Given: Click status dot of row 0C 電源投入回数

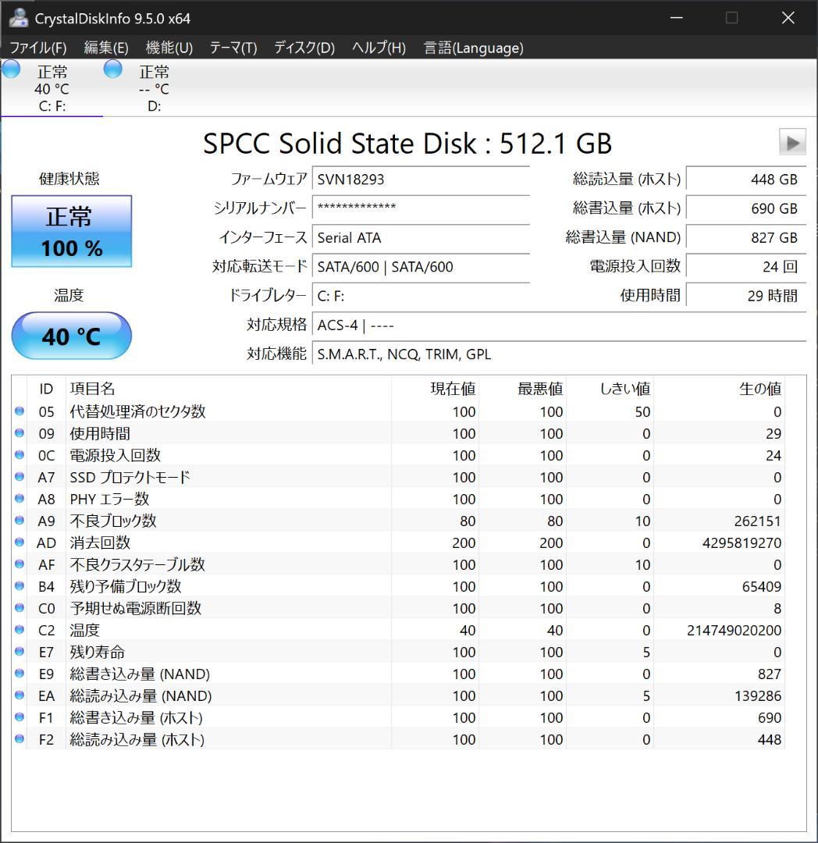Looking at the screenshot, I should (x=20, y=455).
